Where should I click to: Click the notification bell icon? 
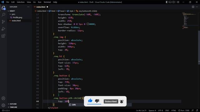point(122,101)
